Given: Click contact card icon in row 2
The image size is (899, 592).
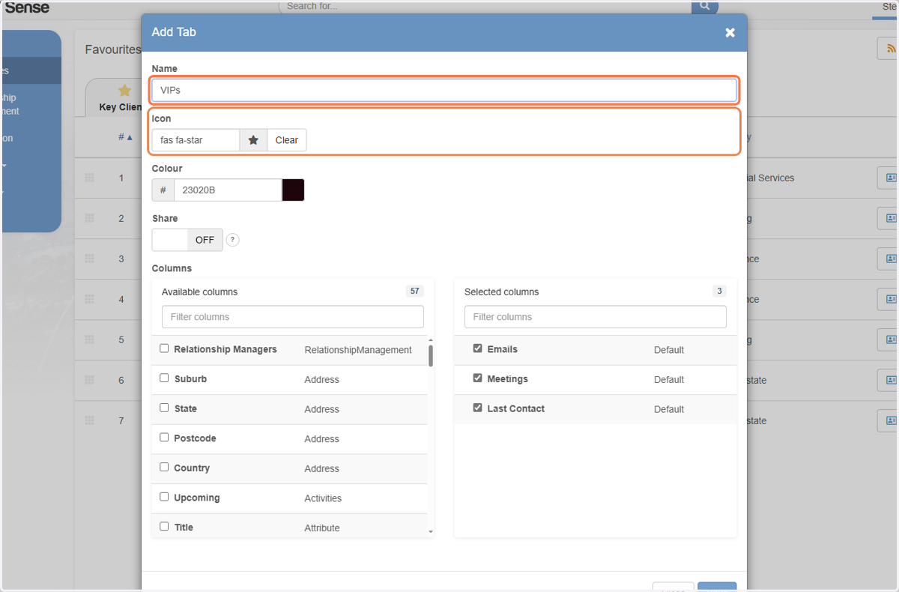Looking at the screenshot, I should (x=889, y=218).
